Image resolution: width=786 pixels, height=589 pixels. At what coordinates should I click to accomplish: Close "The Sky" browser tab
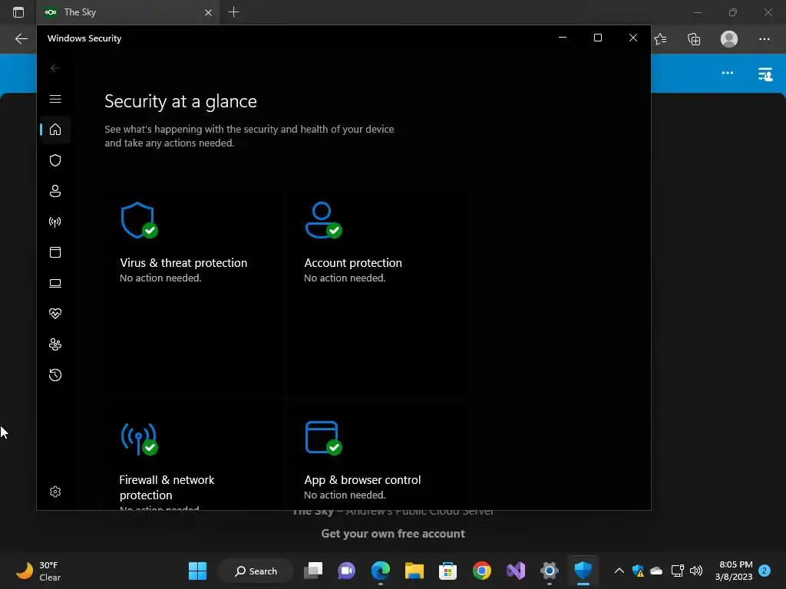[x=209, y=12]
